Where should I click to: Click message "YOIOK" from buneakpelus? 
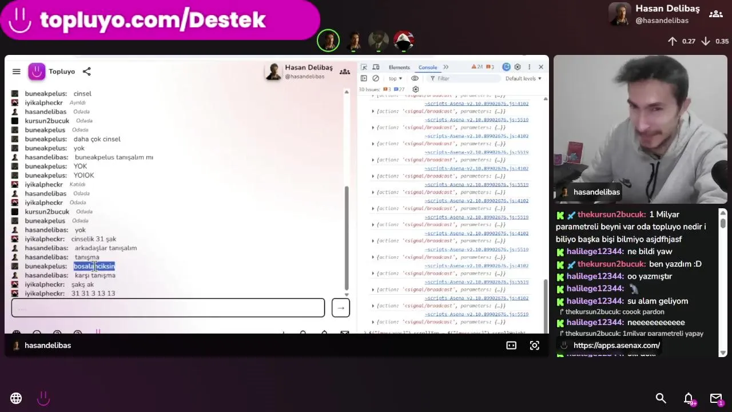pos(83,176)
